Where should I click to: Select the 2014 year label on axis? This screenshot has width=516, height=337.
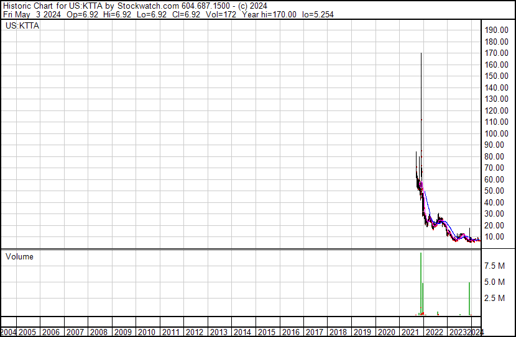pyautogui.click(x=242, y=332)
